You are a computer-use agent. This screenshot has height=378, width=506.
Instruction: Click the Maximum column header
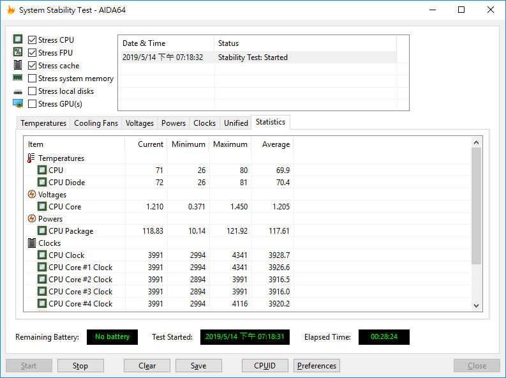pos(230,144)
